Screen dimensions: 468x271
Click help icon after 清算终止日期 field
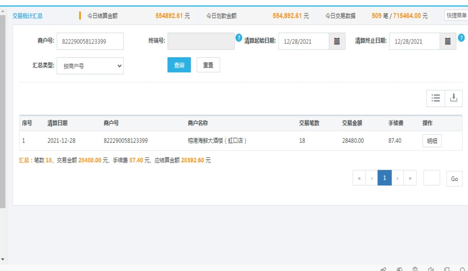pos(461,38)
